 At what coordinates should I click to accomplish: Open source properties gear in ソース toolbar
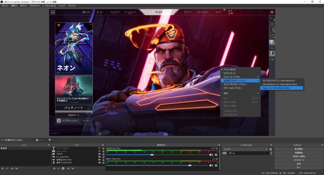point(63,168)
